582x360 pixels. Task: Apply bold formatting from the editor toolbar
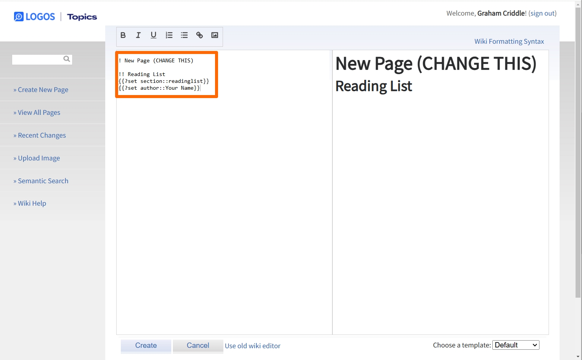123,35
